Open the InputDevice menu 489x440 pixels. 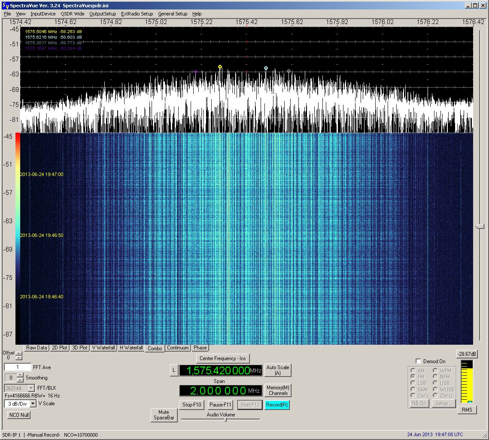coord(43,14)
